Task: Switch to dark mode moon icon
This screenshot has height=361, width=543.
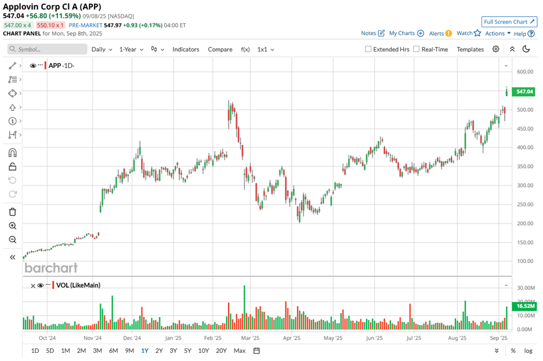Action: (526, 49)
